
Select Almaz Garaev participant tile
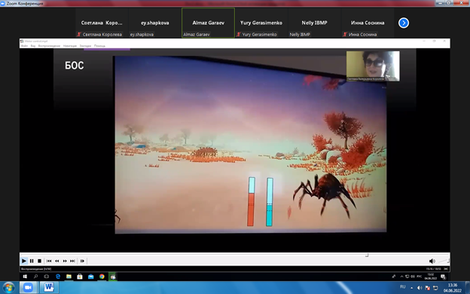pos(208,23)
